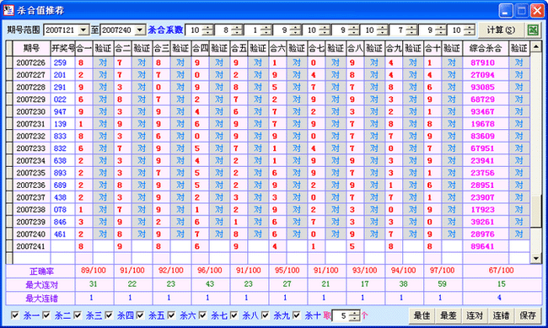Image resolution: width=548 pixels, height=328 pixels.
Task: Click the 杀合系数 label
Action: (165, 30)
